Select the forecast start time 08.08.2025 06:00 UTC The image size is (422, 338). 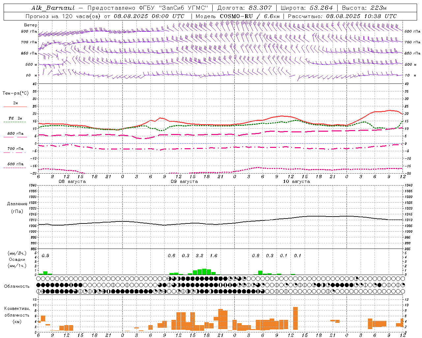149,16
